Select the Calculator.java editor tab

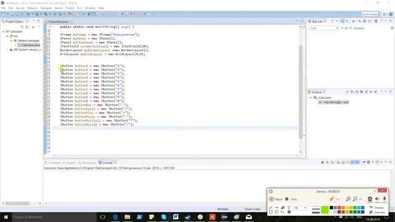59,22
